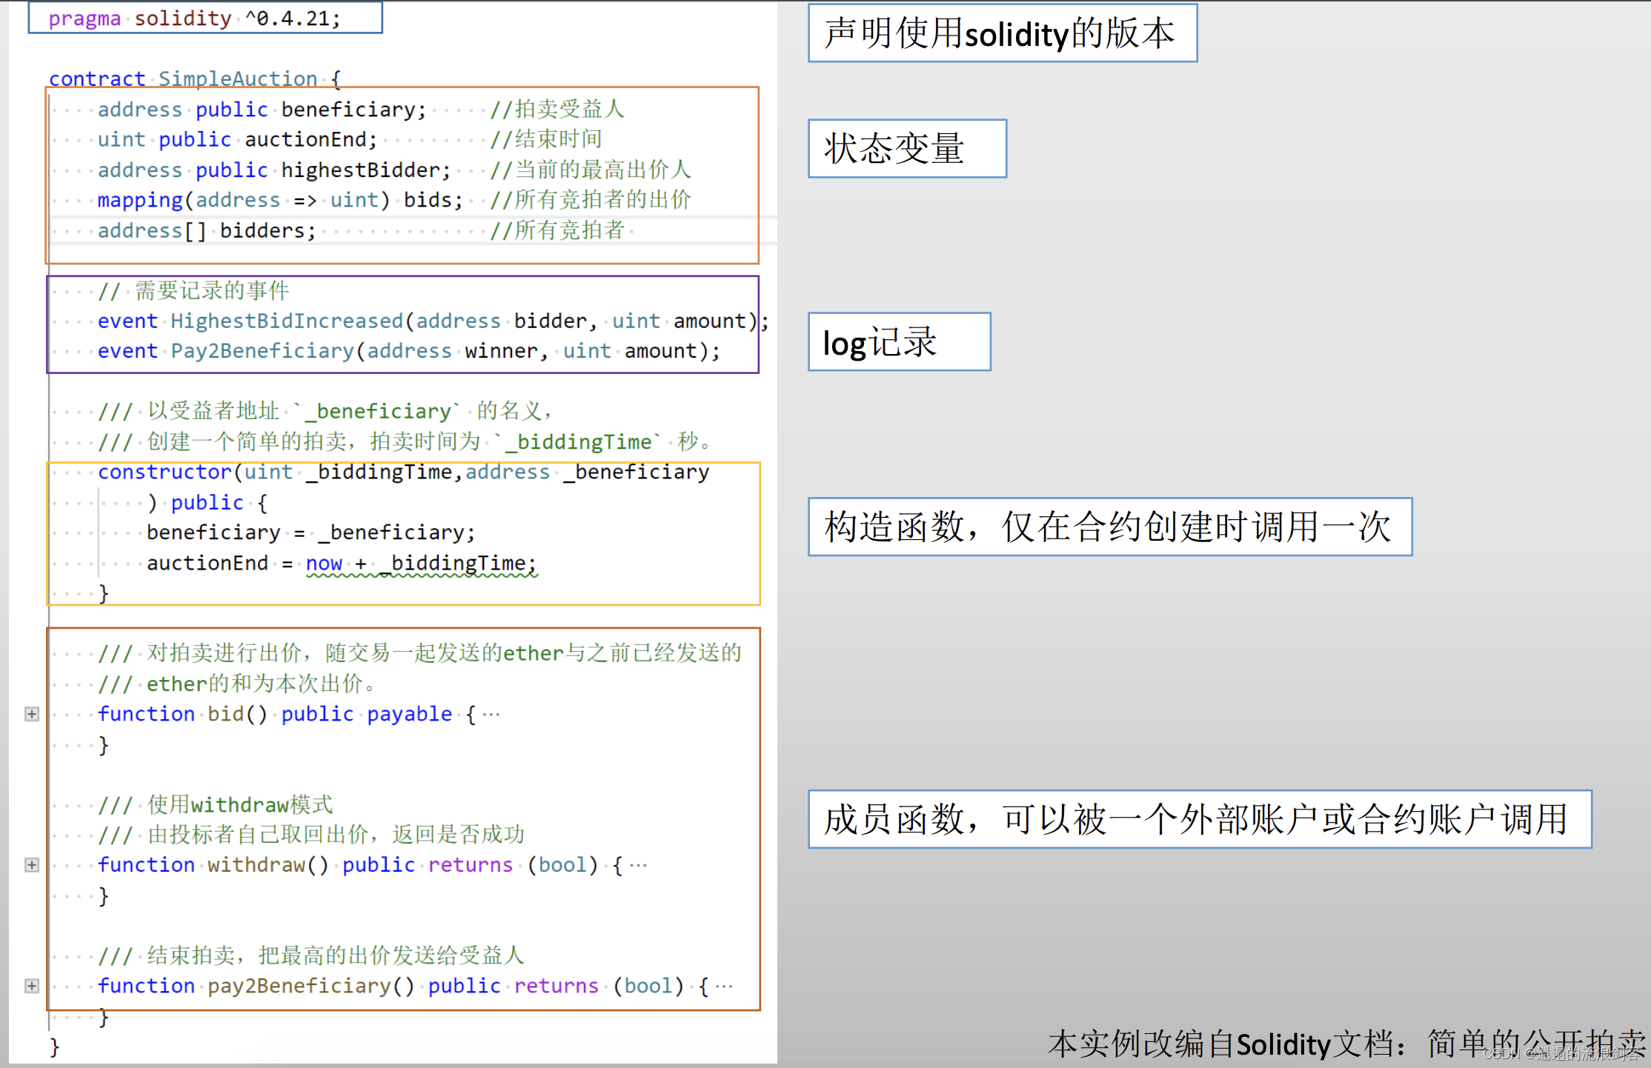Click the ellipsis after pay2Beneficiary() declaration
The width and height of the screenshot is (1651, 1068).
tap(722, 985)
